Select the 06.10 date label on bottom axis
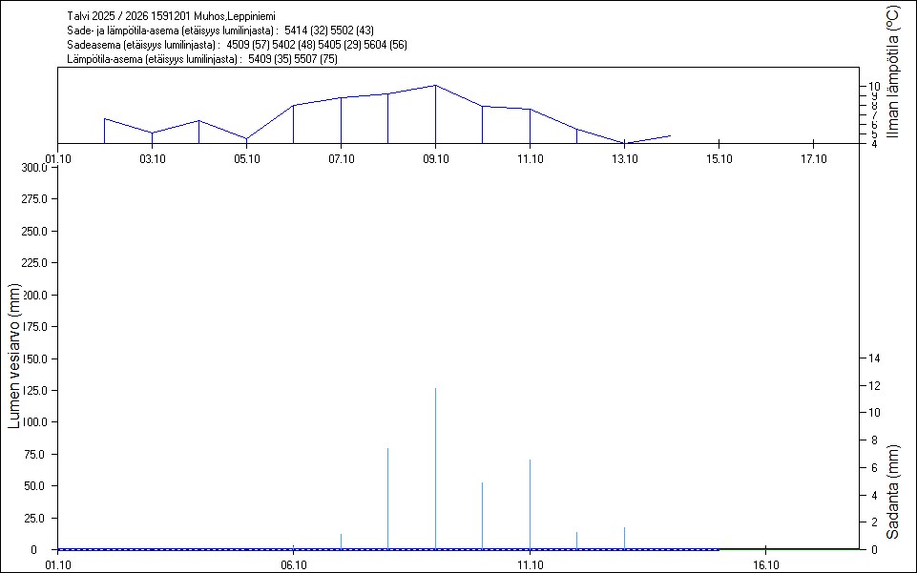This screenshot has width=917, height=573. tap(293, 564)
